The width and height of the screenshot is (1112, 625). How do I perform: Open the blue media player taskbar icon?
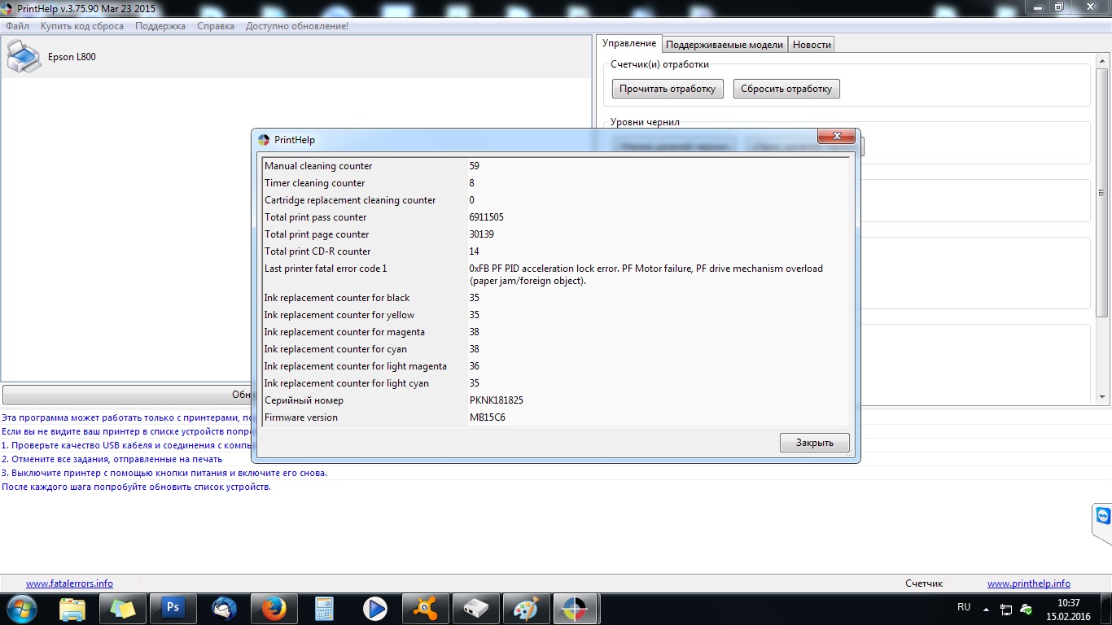pos(374,608)
